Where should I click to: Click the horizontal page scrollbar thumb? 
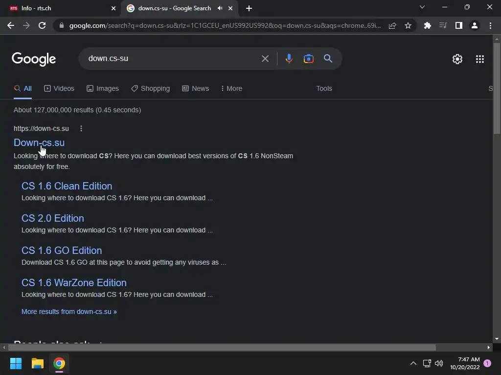pos(222,347)
